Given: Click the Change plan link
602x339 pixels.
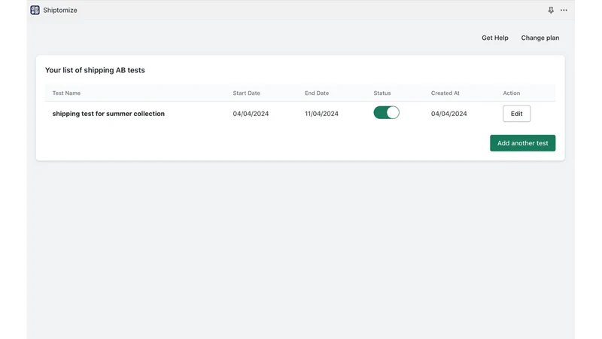Looking at the screenshot, I should point(540,38).
